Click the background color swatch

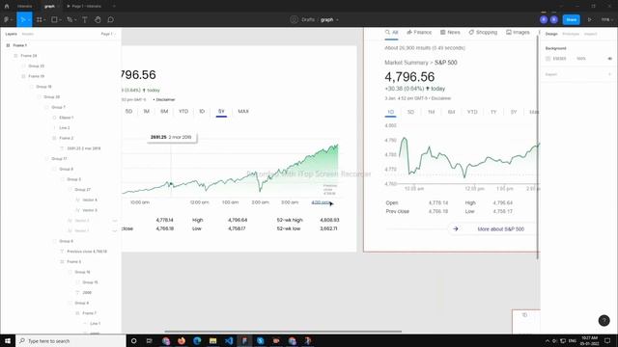pos(548,59)
